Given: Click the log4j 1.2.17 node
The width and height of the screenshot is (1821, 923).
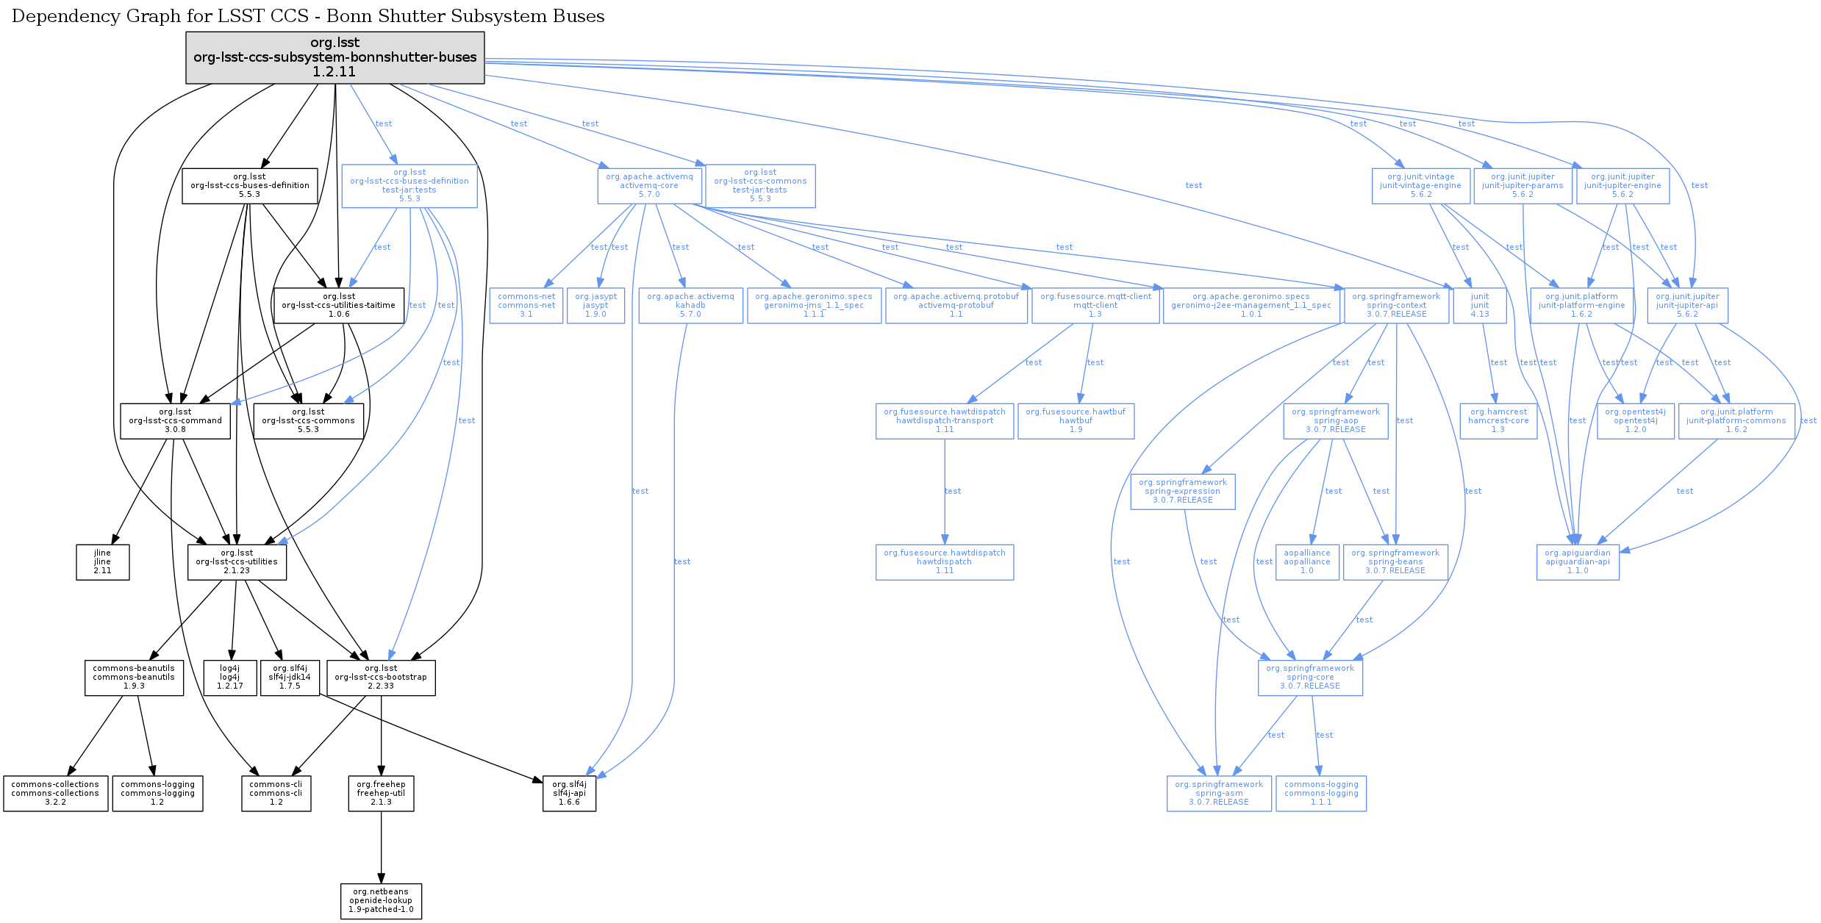Looking at the screenshot, I should [229, 678].
